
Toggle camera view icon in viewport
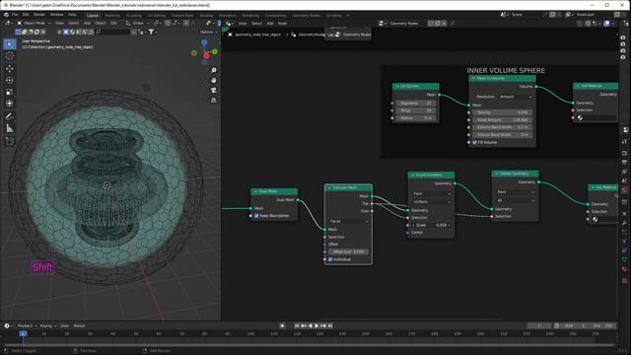[214, 90]
